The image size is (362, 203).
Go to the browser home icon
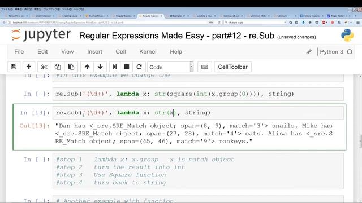click(x=310, y=23)
